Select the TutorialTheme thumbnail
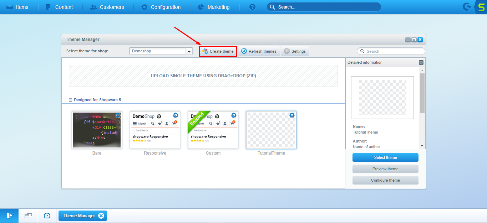Screen dimensions: 487x223 pyautogui.click(x=271, y=130)
